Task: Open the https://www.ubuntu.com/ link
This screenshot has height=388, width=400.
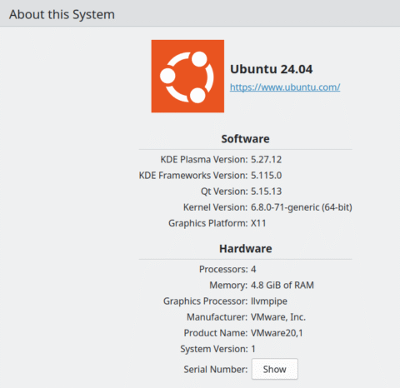Action: point(285,87)
